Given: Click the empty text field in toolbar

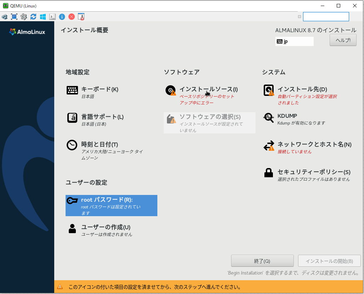Looking at the screenshot, I should coord(326,17).
